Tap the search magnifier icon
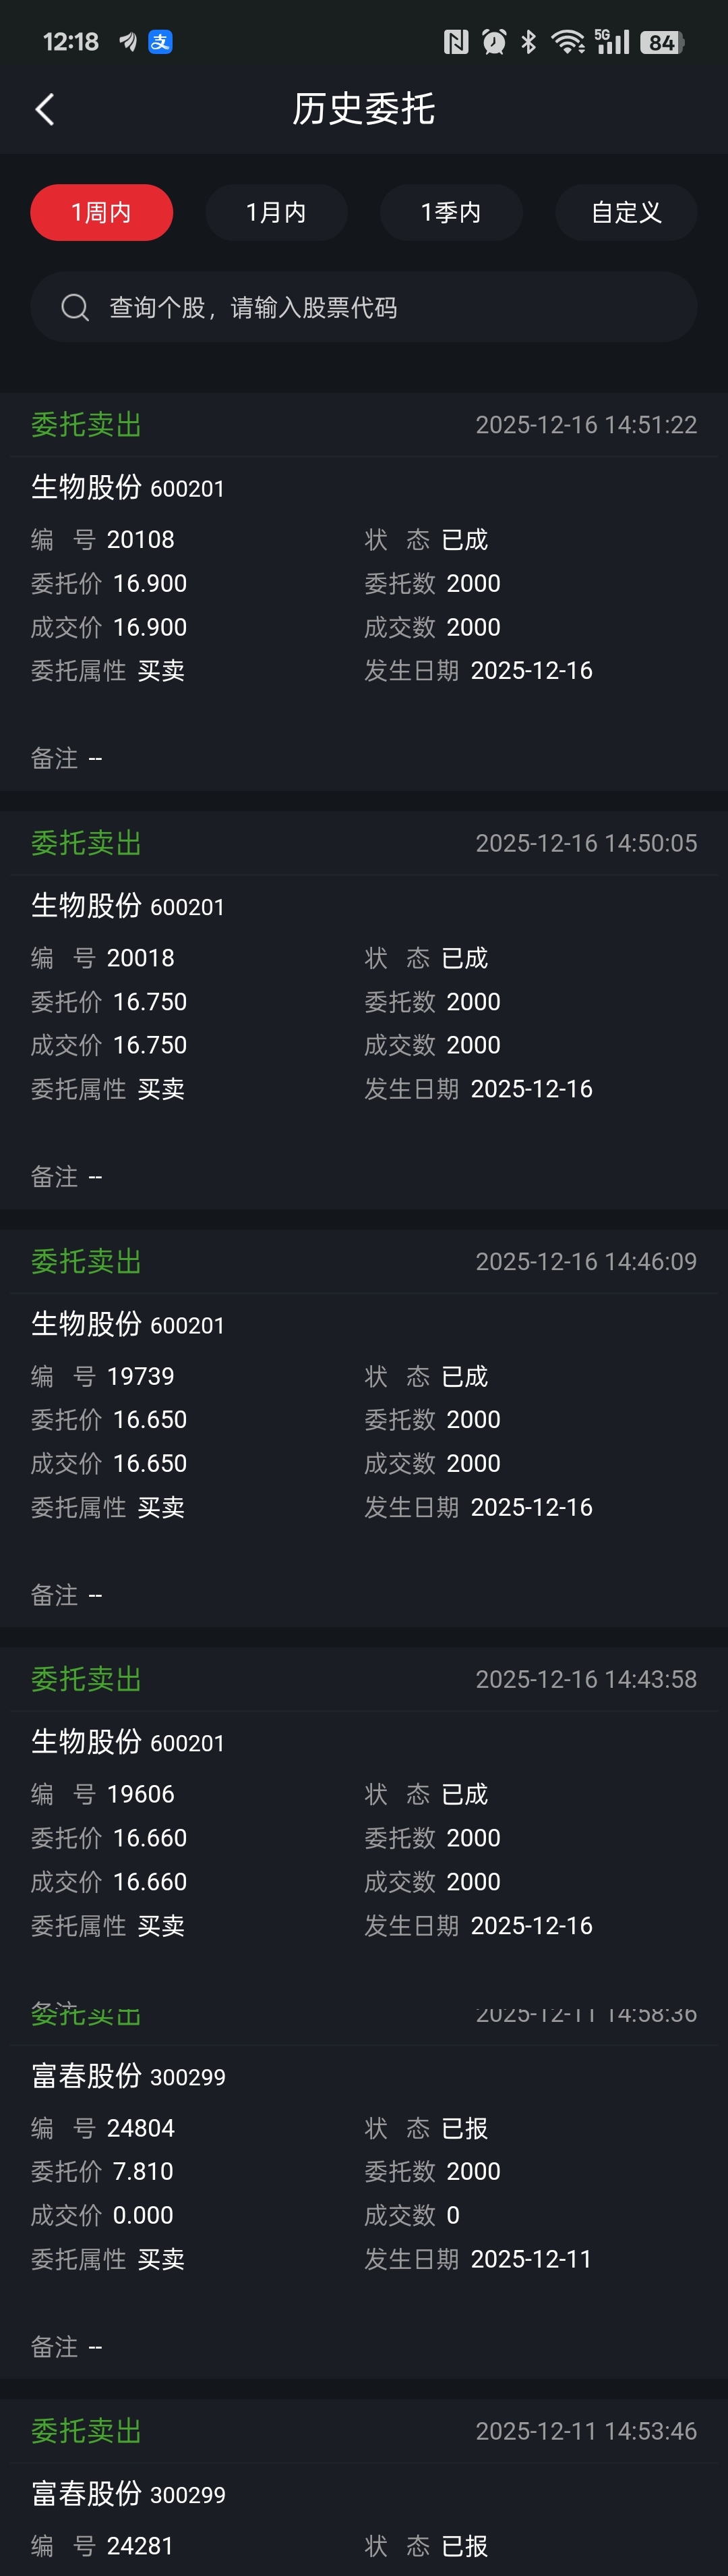The image size is (728, 2576). pos(75,307)
